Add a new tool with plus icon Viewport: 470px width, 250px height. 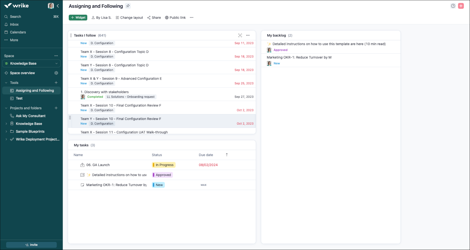(x=56, y=83)
